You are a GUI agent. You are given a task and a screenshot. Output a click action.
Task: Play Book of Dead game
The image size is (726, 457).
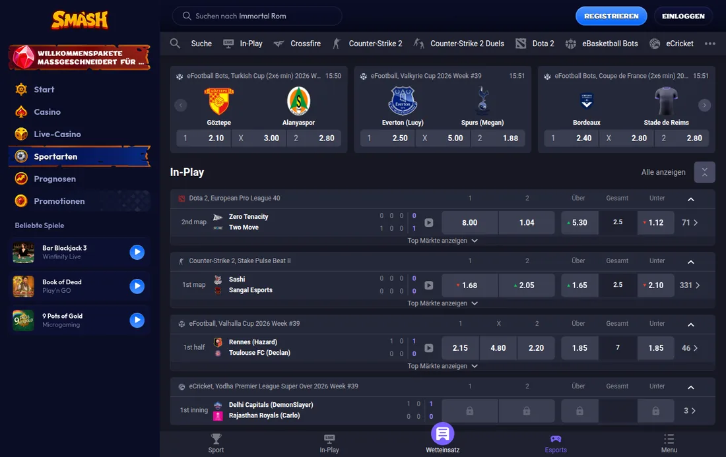coord(137,286)
